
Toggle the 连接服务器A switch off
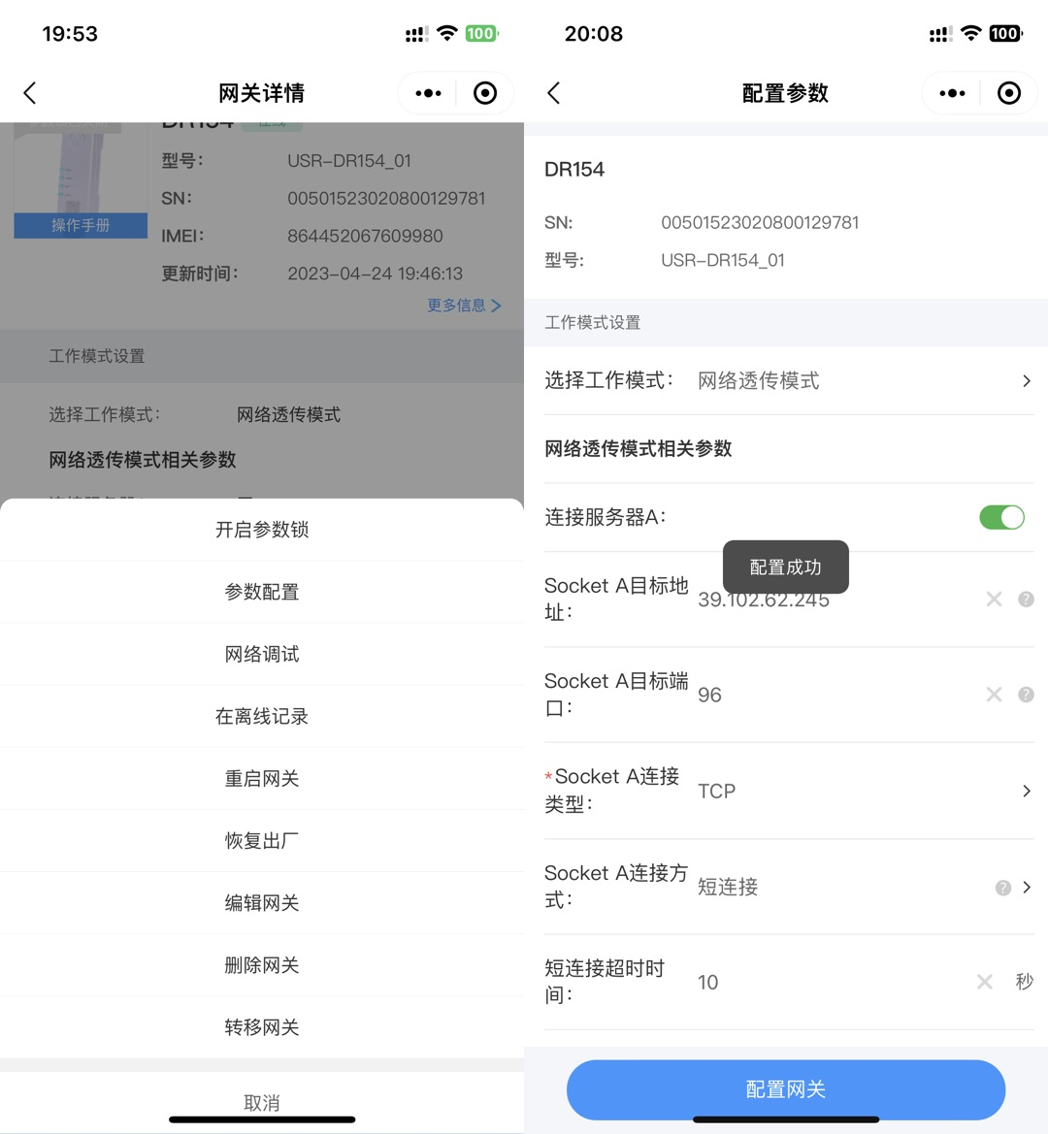pos(1001,517)
